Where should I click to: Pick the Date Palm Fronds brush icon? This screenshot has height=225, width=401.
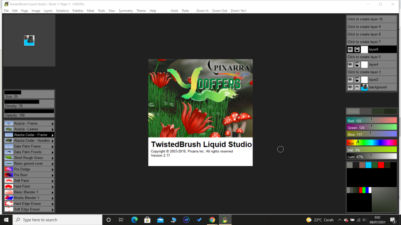pyautogui.click(x=9, y=152)
